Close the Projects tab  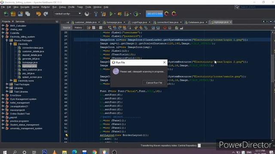point(13,21)
